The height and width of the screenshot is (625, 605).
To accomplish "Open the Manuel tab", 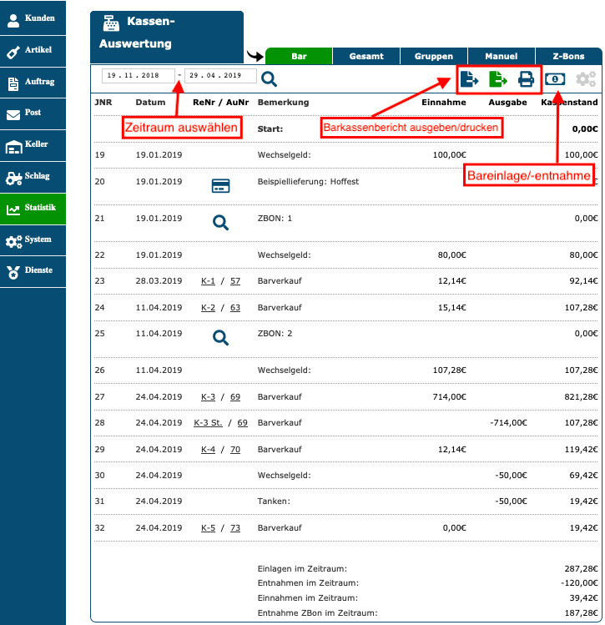I will tap(501, 57).
